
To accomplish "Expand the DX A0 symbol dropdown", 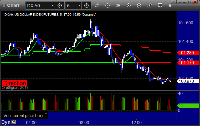I will pos(53,6).
